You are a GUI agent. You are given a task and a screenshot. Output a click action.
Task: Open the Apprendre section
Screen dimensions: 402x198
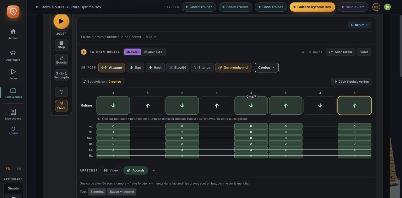13,56
